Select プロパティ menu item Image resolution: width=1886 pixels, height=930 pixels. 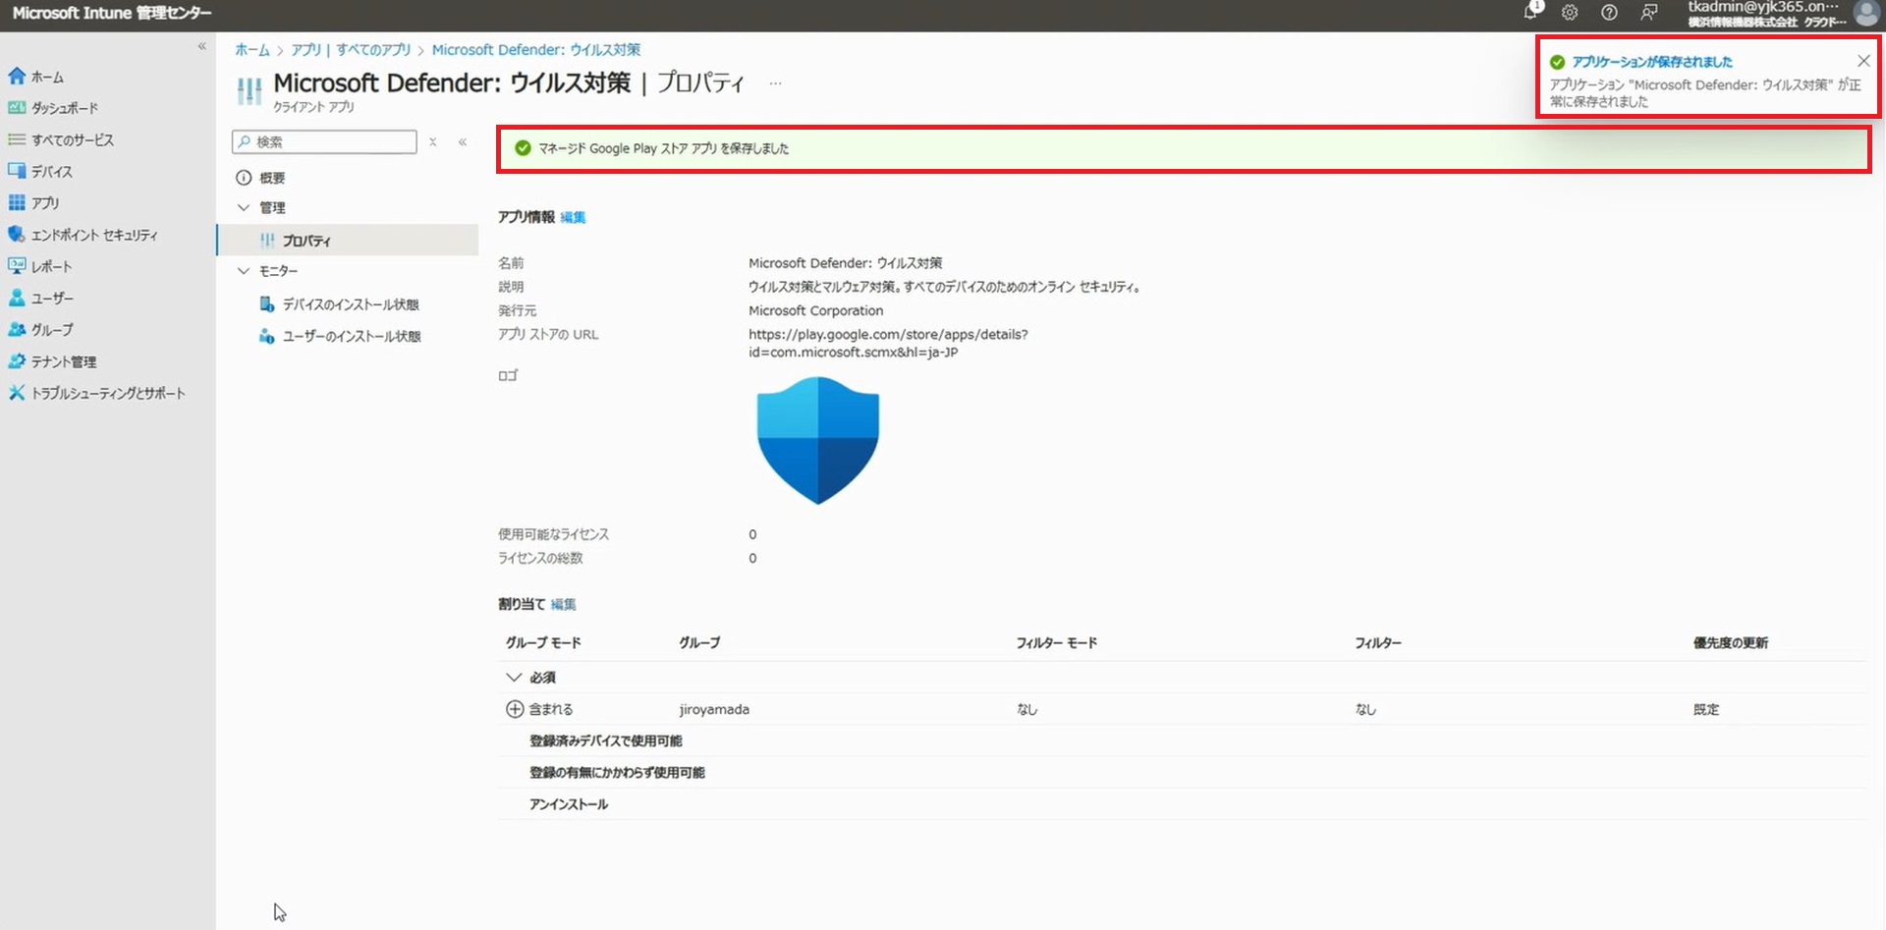point(348,241)
